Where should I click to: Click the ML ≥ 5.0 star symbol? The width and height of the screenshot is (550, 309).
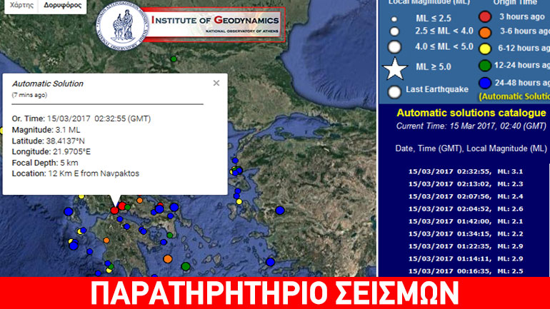click(394, 69)
